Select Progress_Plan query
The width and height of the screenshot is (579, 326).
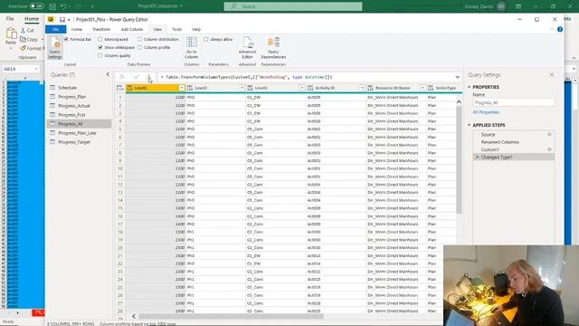pos(80,97)
